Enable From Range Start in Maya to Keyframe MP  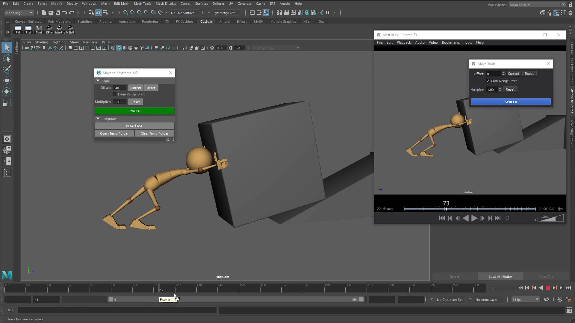click(x=115, y=94)
